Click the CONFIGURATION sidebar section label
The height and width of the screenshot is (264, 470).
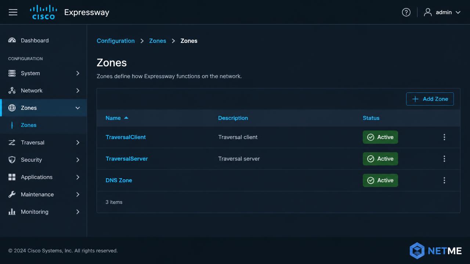25,59
